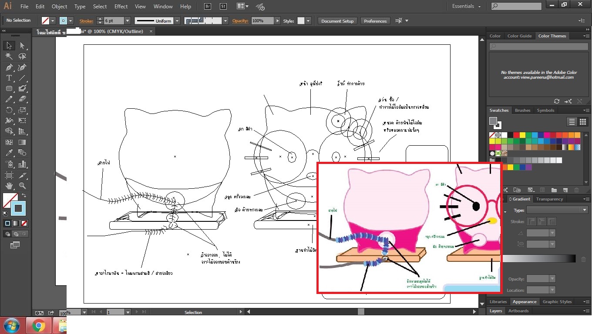The height and width of the screenshot is (334, 592).
Task: Open the Object menu
Action: (60, 7)
